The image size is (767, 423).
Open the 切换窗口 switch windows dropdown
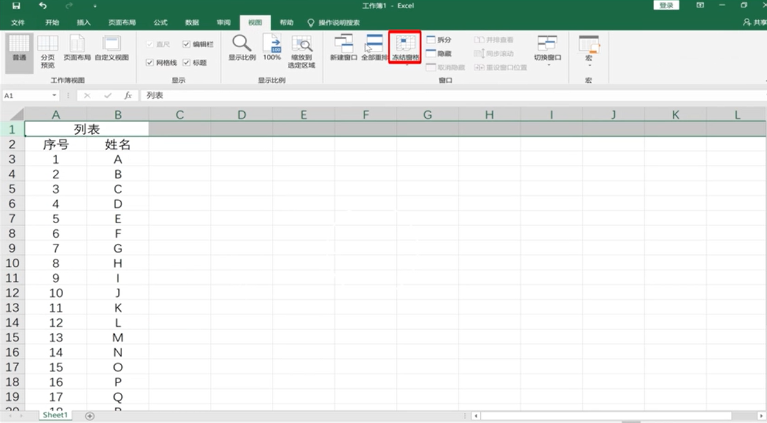tap(547, 50)
